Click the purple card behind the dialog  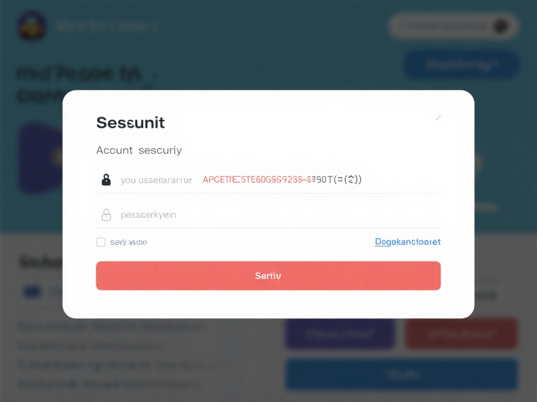tap(40, 157)
